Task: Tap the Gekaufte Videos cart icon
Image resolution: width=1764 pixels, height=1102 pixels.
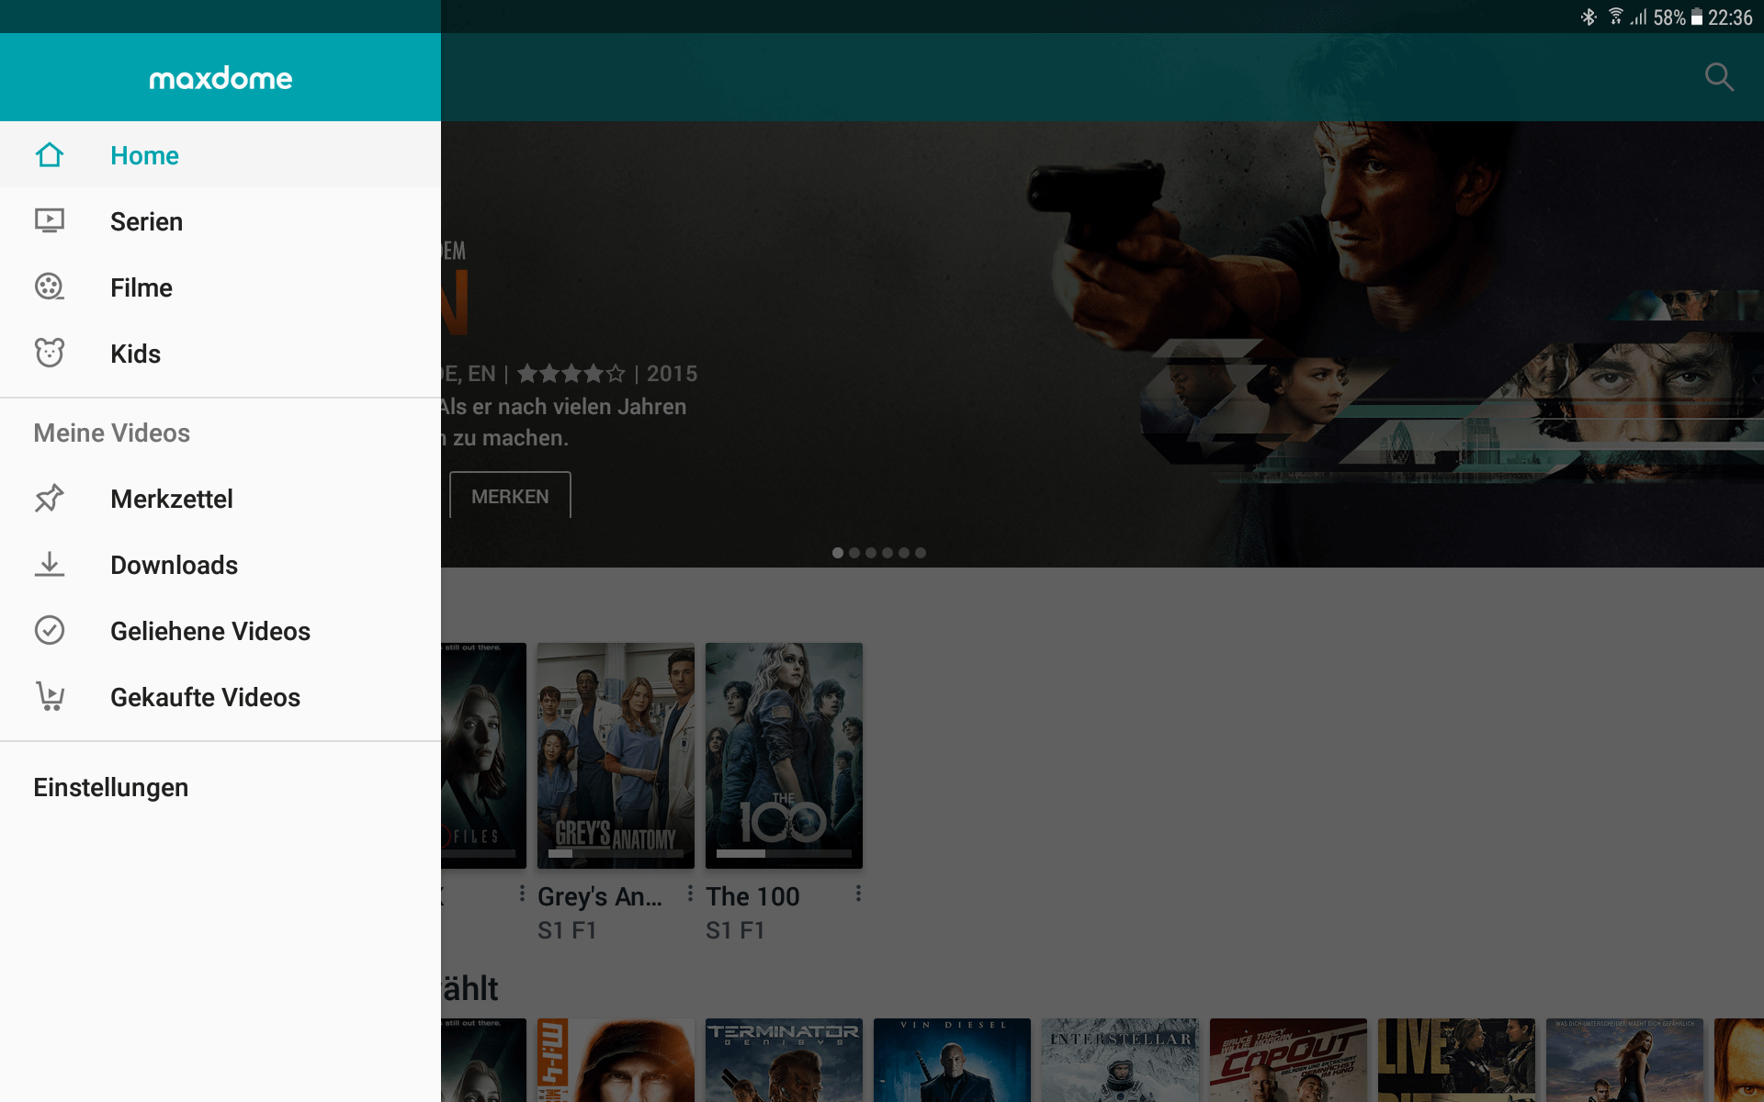Action: (x=50, y=697)
